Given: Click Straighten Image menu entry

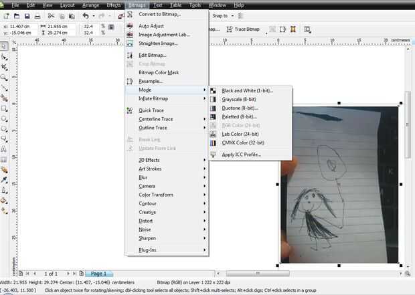Looking at the screenshot, I should [167, 43].
